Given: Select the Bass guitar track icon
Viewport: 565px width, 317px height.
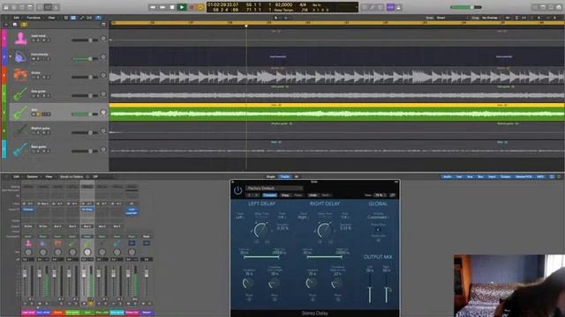Looking at the screenshot, I should coord(20,149).
